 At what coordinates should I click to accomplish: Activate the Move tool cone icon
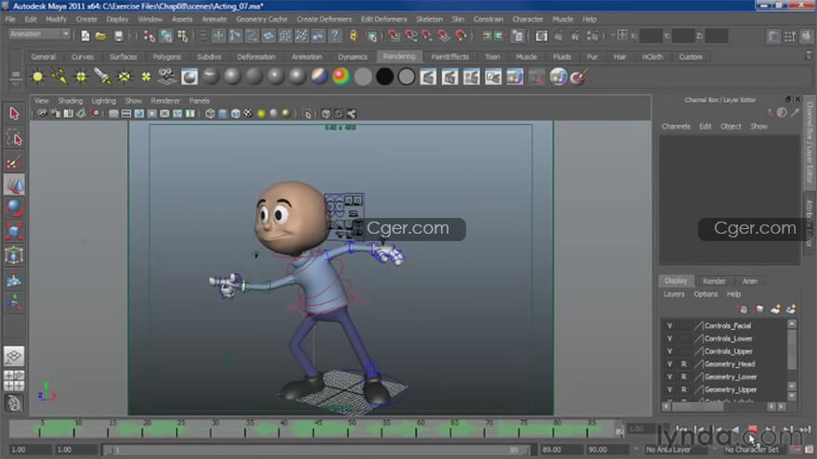pyautogui.click(x=14, y=185)
